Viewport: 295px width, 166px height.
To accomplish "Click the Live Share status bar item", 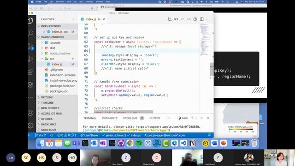I will pyautogui.click(x=89, y=135).
